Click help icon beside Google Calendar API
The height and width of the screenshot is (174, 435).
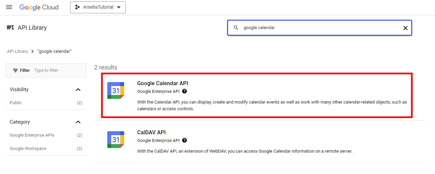[184, 91]
